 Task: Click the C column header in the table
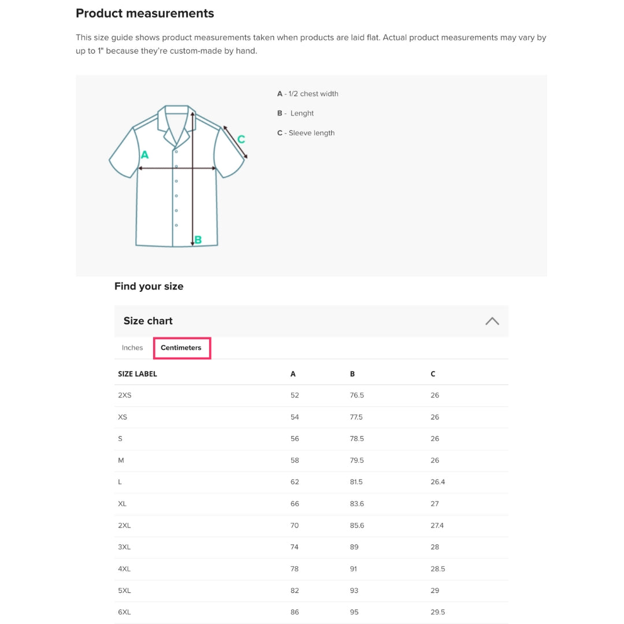point(433,374)
